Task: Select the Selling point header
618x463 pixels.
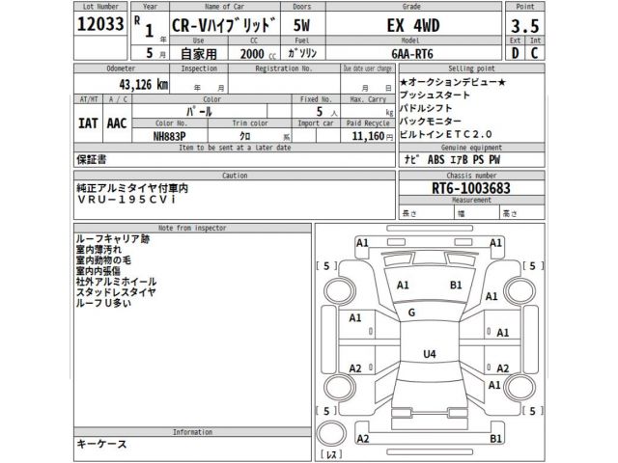Action: 471,68
